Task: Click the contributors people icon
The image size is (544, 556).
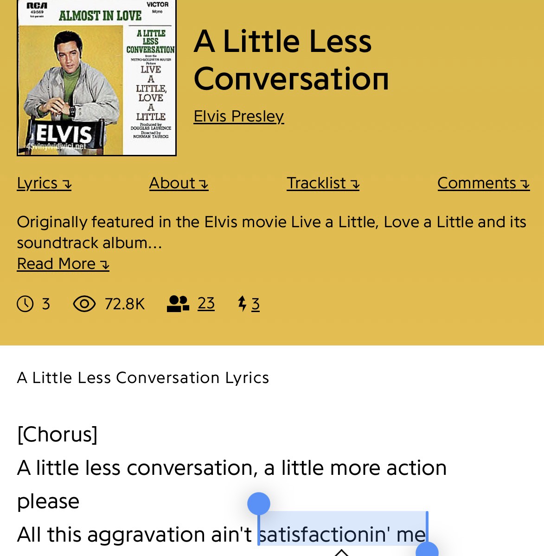Action: 178,304
